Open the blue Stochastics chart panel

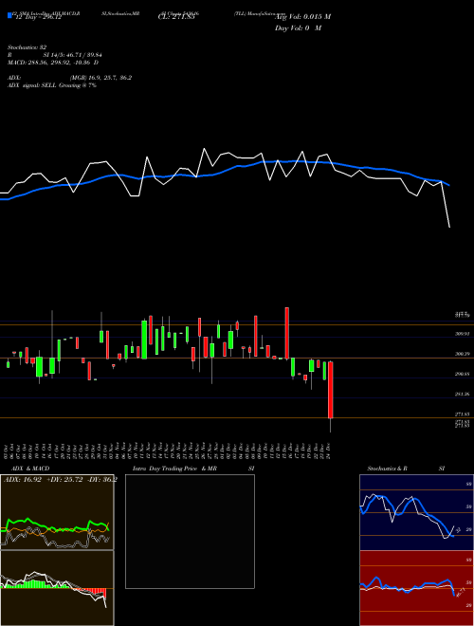(416, 512)
